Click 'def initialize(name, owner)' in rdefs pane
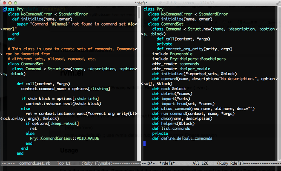 click(182, 19)
